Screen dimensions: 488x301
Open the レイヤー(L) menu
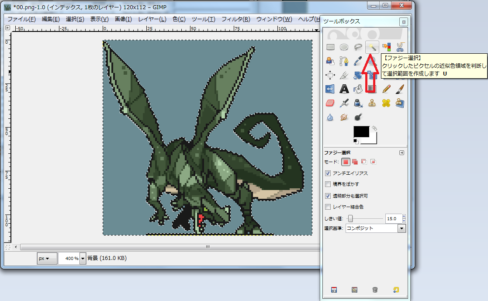[152, 19]
